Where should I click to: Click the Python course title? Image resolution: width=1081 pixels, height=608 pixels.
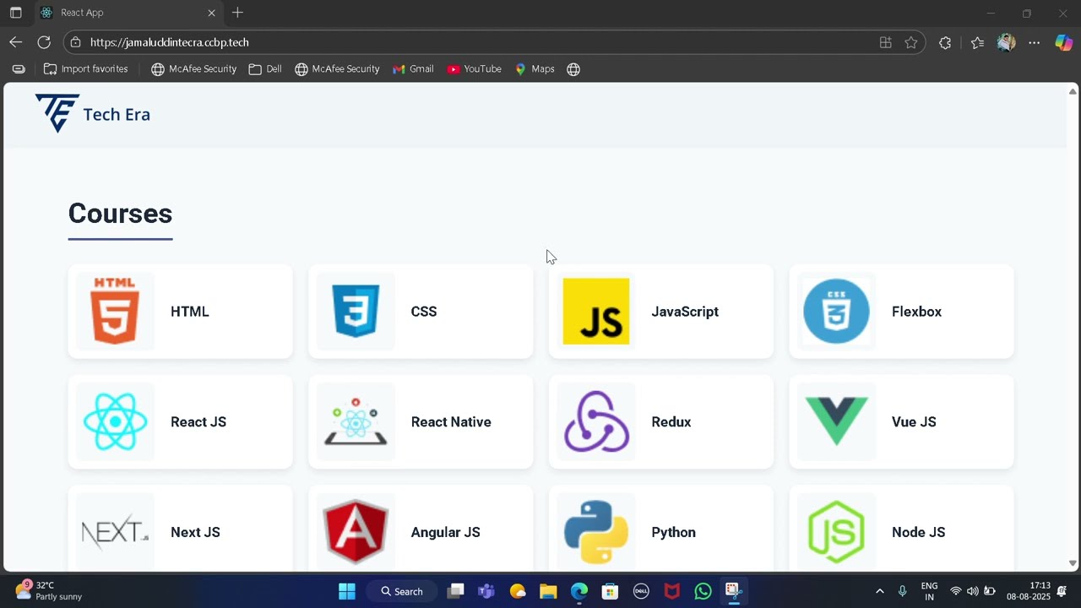[674, 533]
